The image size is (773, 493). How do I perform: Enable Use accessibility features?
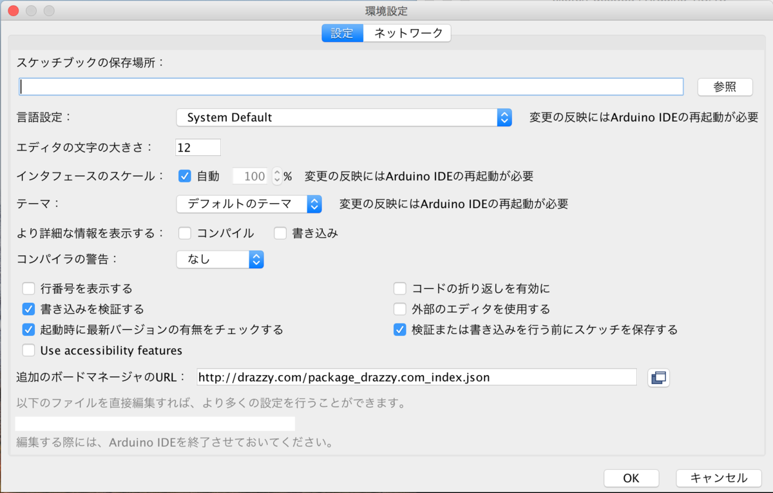(x=28, y=350)
